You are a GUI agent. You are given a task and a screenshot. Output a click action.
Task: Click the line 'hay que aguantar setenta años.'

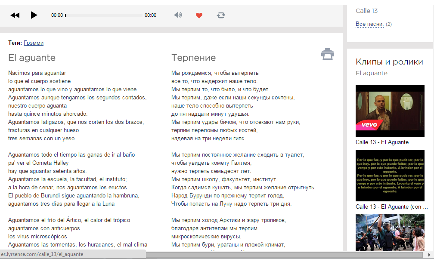click(x=47, y=171)
